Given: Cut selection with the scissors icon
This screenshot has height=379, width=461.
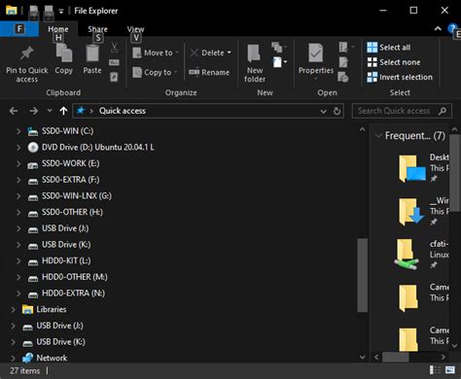Looking at the screenshot, I should 114,48.
